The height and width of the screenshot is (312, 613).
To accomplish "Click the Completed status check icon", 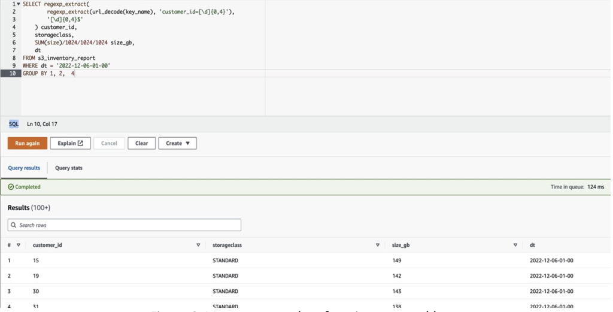I will [11, 187].
